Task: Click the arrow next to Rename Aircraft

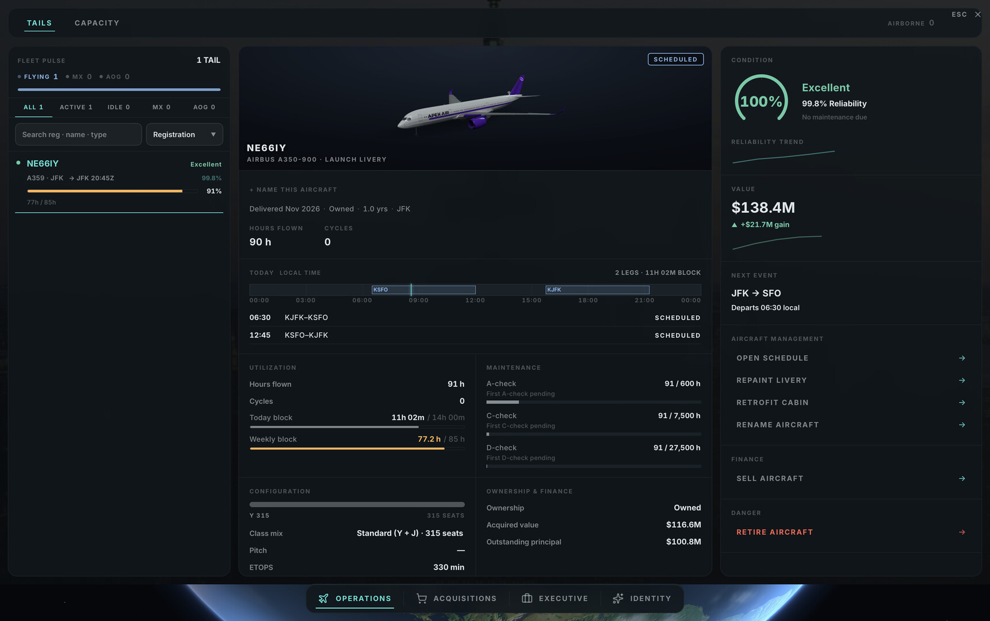Action: [962, 425]
